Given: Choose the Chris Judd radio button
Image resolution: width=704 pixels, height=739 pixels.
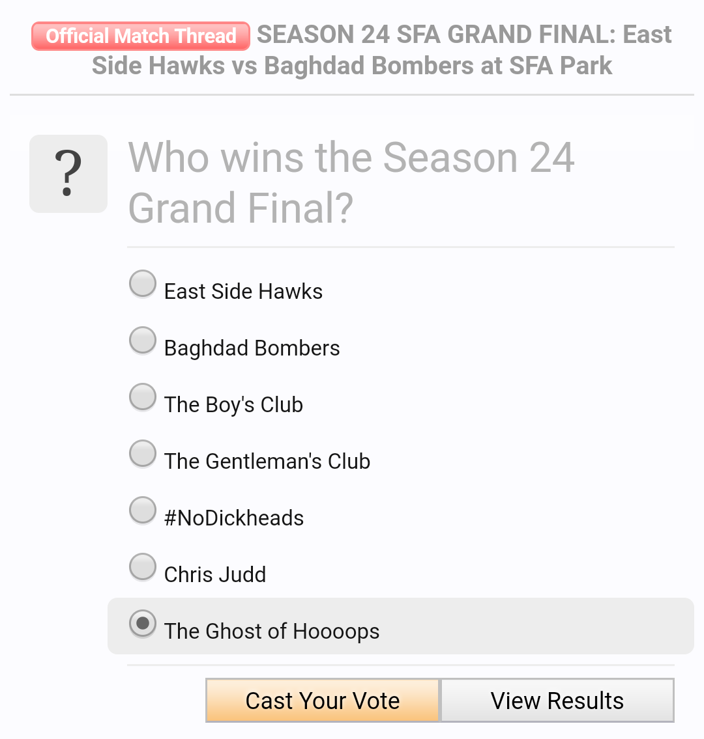Looking at the screenshot, I should (x=143, y=567).
